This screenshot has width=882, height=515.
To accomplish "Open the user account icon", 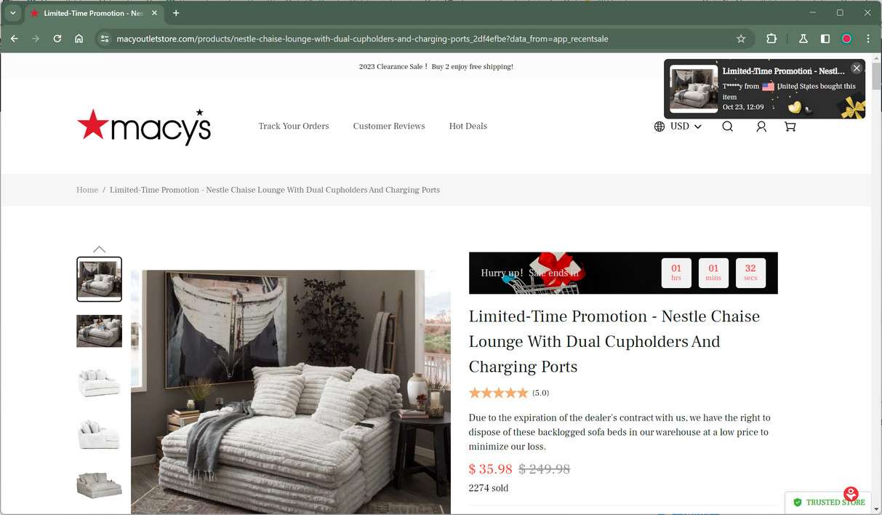I will tap(761, 127).
